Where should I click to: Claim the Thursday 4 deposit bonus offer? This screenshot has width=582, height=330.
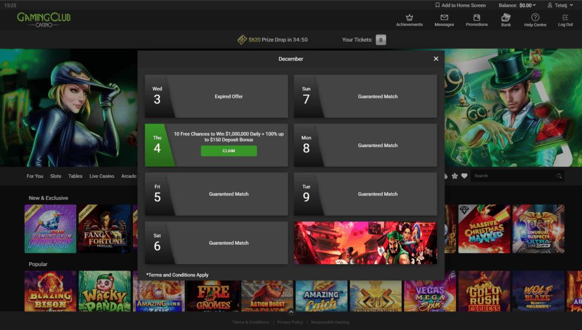pyautogui.click(x=229, y=151)
